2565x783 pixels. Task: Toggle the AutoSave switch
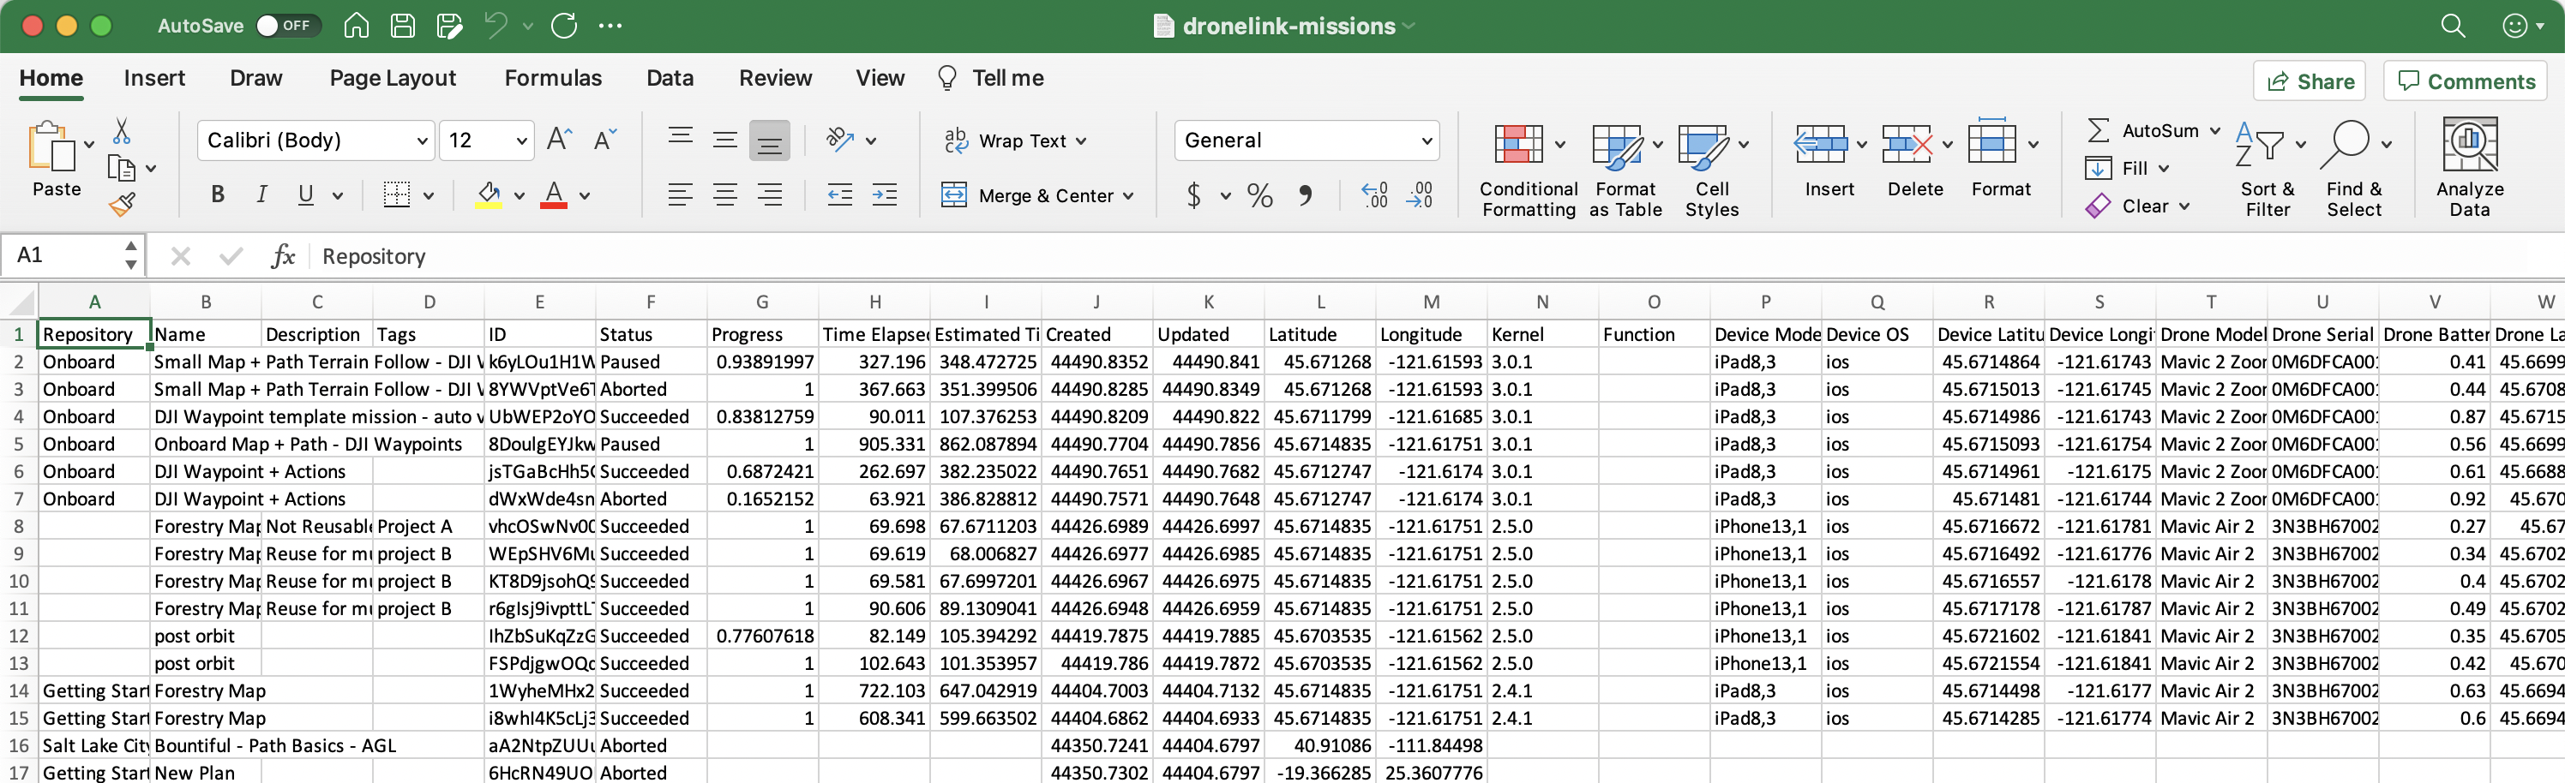[x=288, y=26]
